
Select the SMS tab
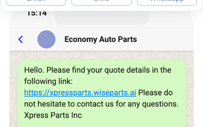101,2
